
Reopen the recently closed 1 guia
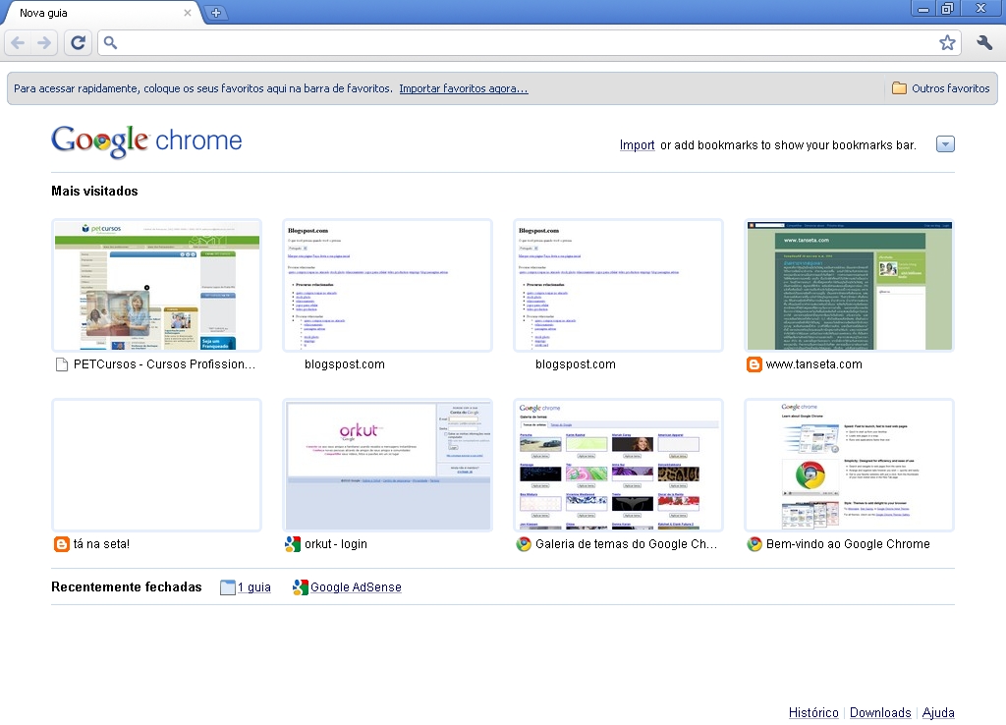[254, 587]
